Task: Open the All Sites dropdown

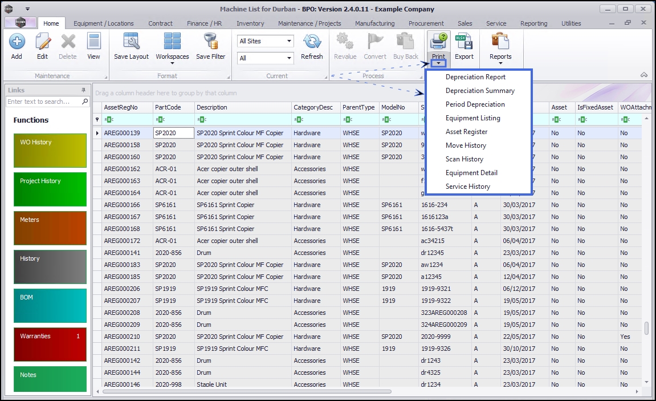Action: [289, 41]
